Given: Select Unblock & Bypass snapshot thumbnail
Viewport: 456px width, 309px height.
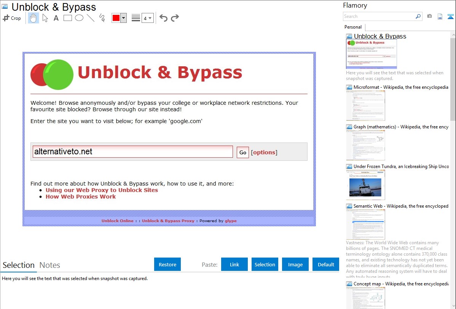Looking at the screenshot, I should tap(371, 54).
